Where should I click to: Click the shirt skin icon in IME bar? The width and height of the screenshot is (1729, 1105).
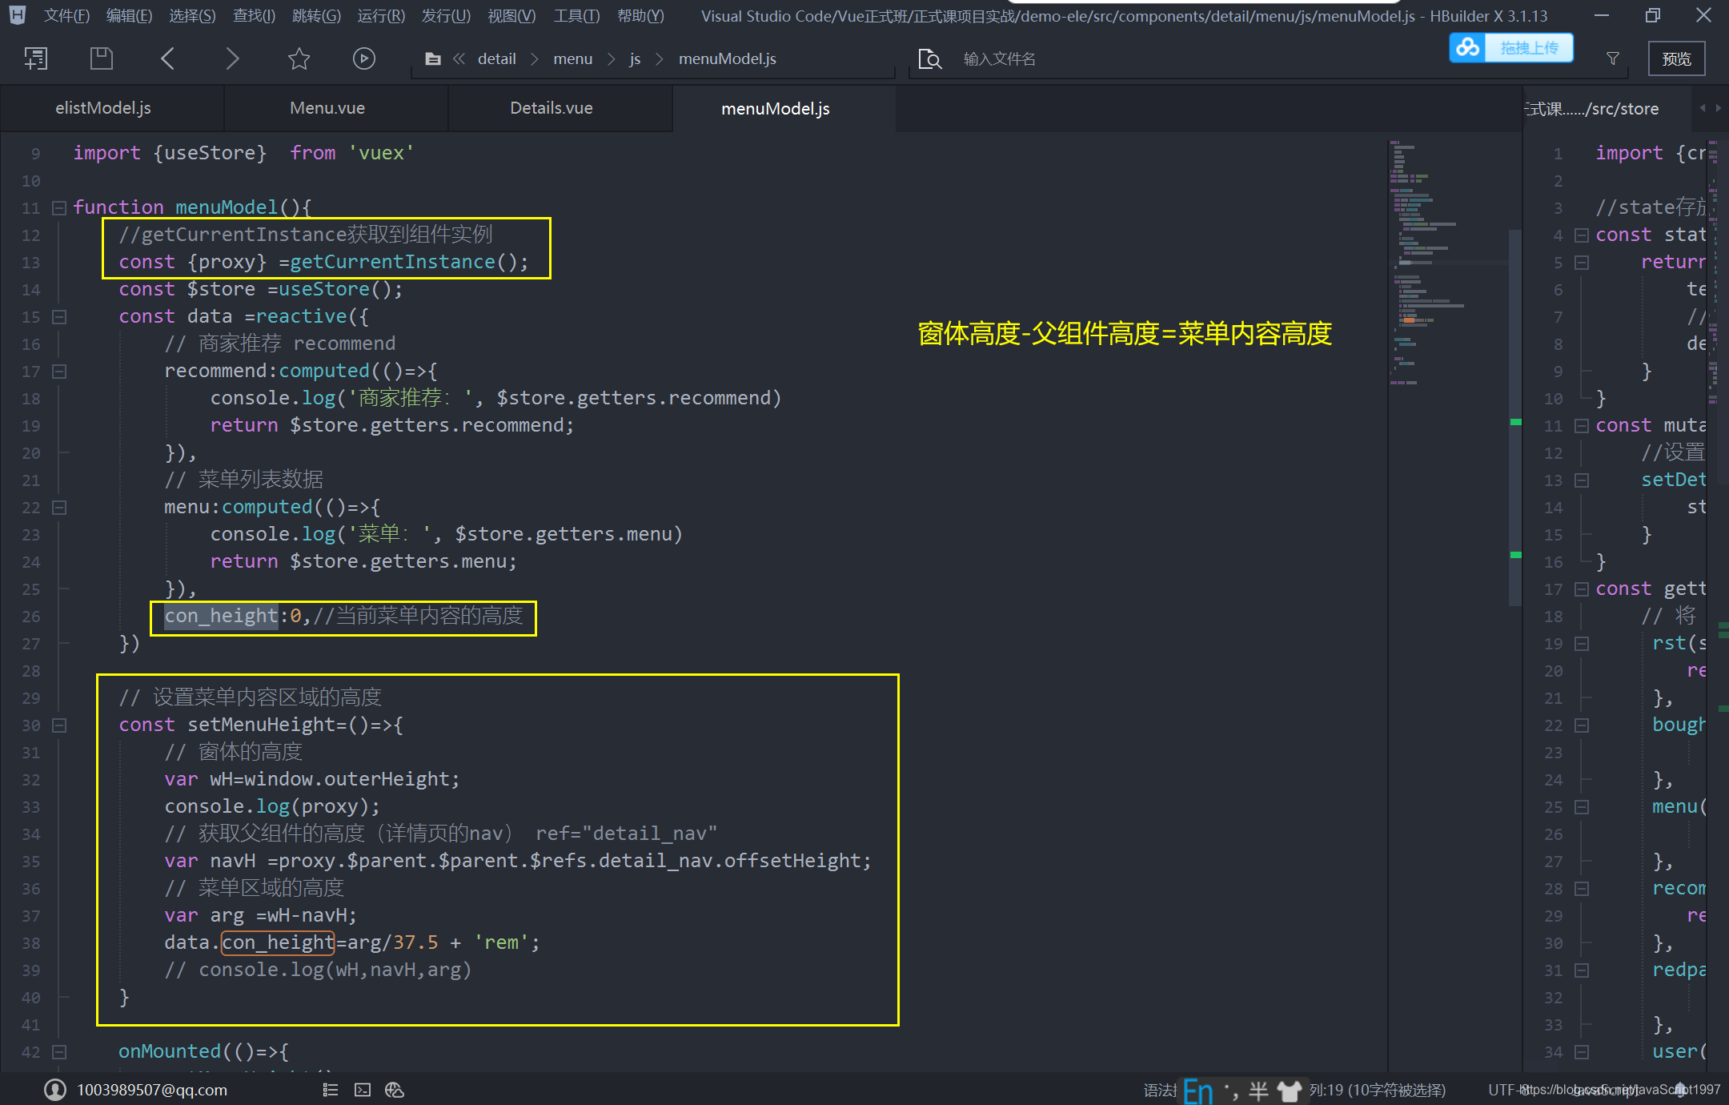(x=1289, y=1091)
